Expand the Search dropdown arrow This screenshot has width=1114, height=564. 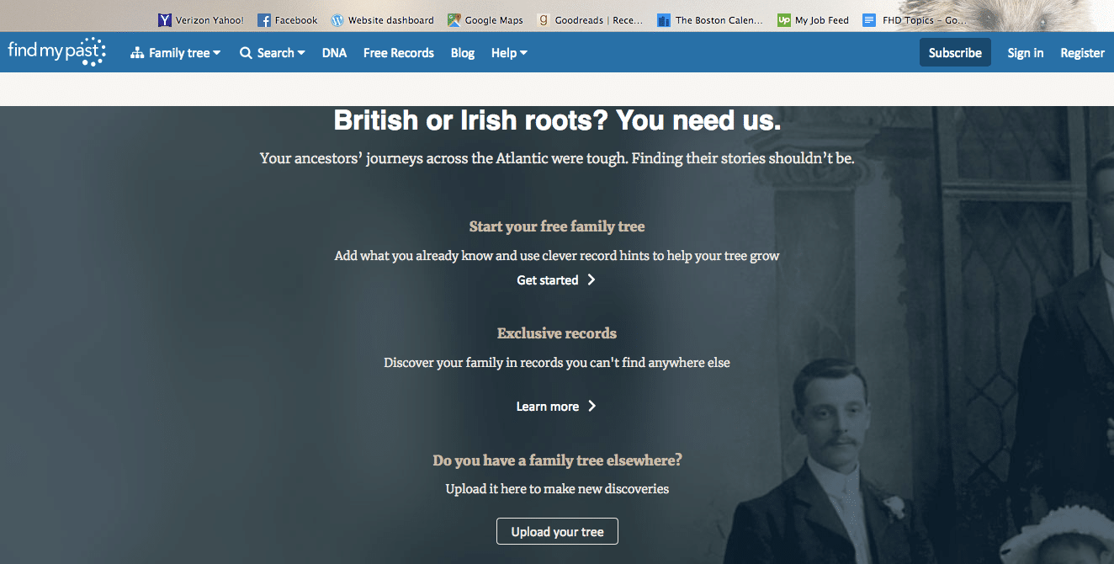coord(301,53)
